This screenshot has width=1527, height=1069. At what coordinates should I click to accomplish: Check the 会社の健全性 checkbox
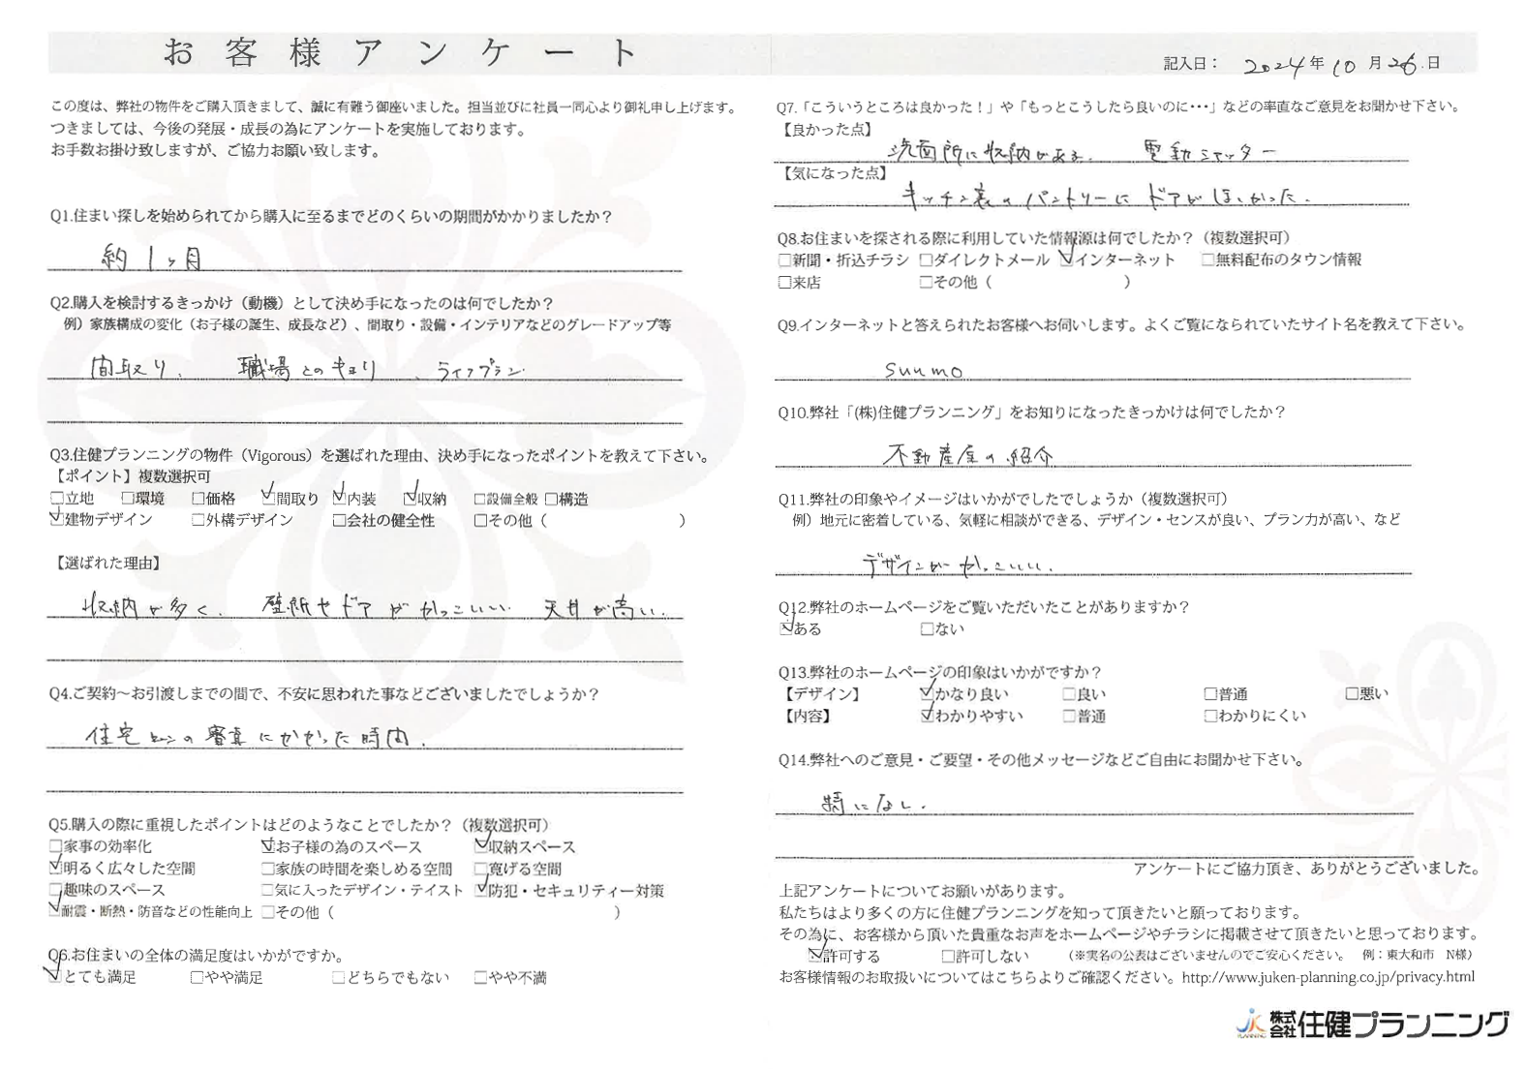click(340, 521)
